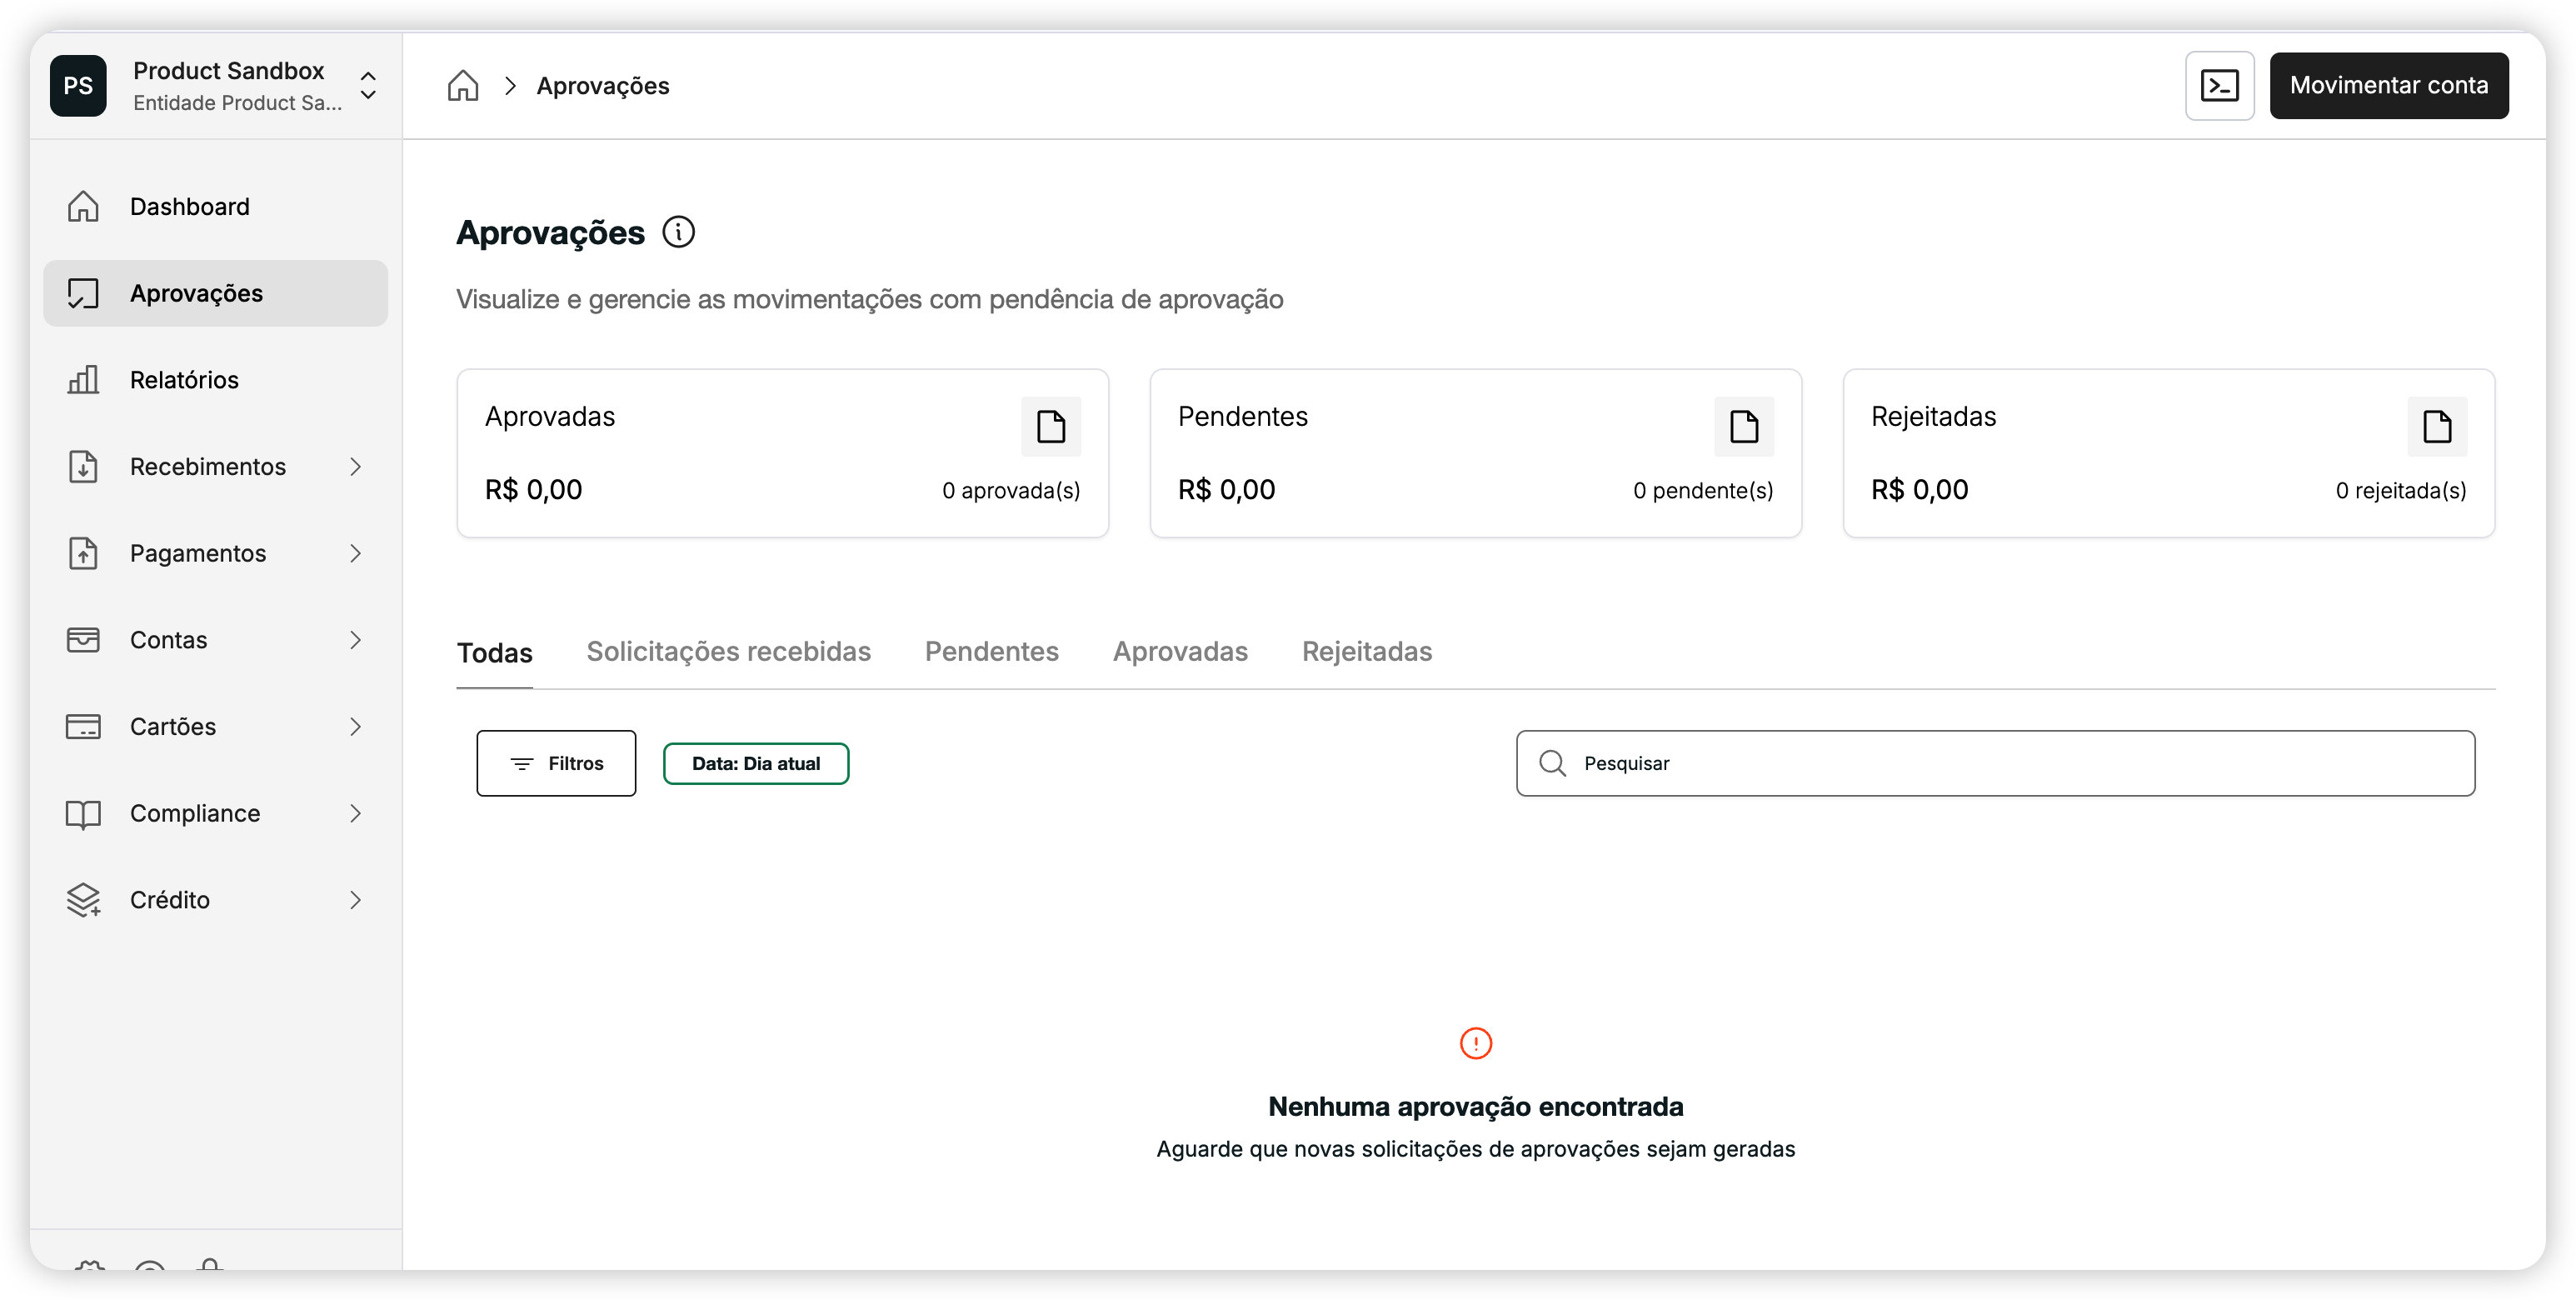
Task: Open the Filtros button
Action: pos(556,764)
